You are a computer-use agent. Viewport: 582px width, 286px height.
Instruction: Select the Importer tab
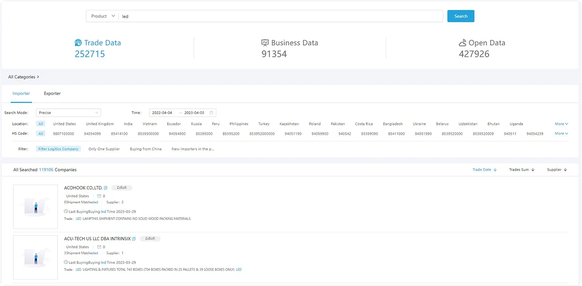pyautogui.click(x=21, y=94)
